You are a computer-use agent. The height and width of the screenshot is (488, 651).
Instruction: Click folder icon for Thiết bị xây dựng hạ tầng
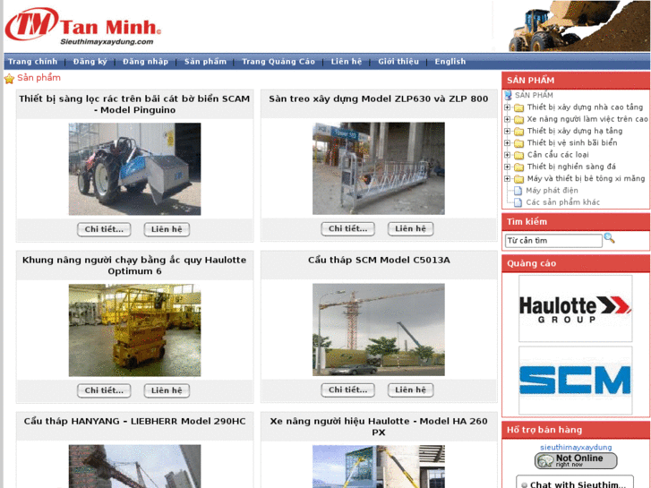point(519,132)
